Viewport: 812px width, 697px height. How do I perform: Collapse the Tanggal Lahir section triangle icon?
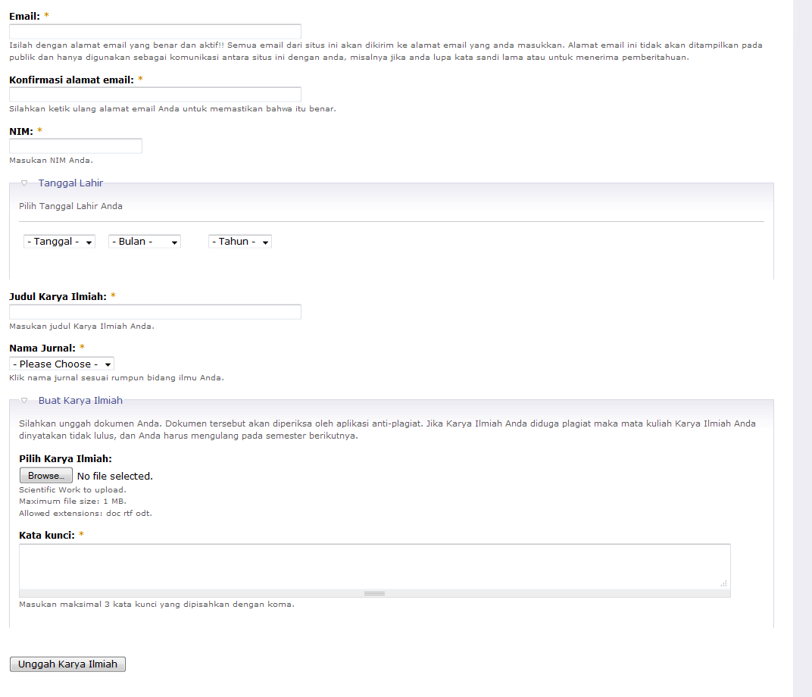[24, 183]
